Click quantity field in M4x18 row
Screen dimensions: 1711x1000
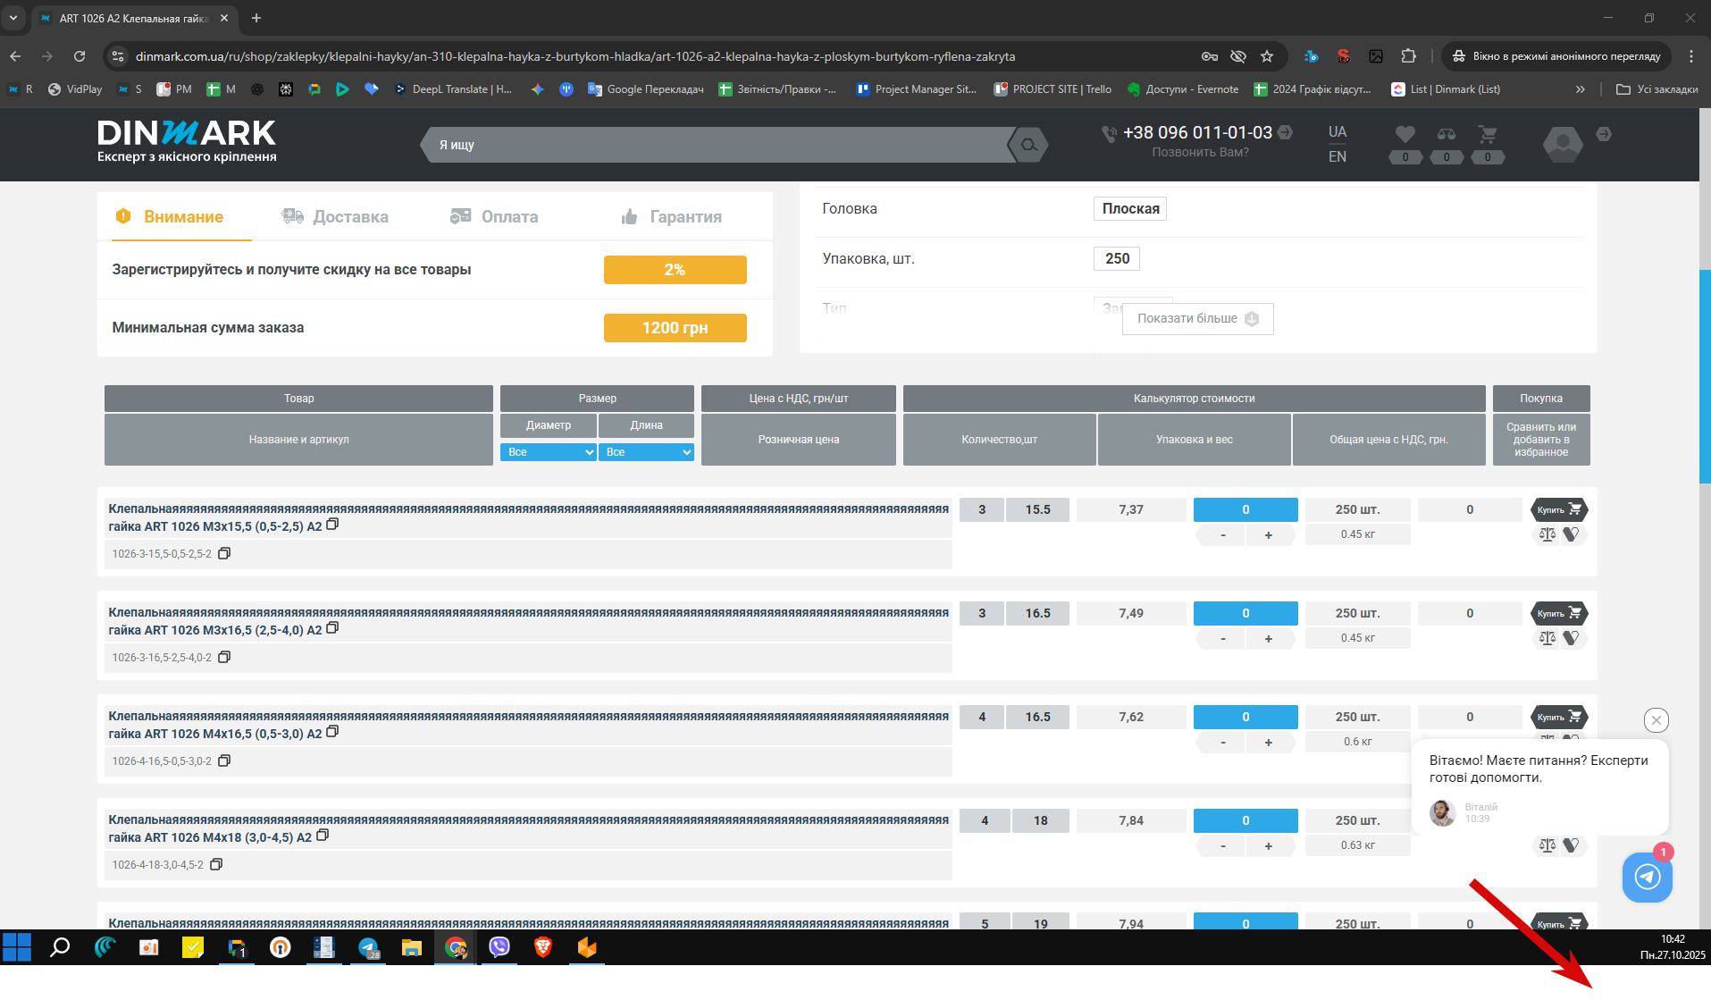click(1246, 820)
